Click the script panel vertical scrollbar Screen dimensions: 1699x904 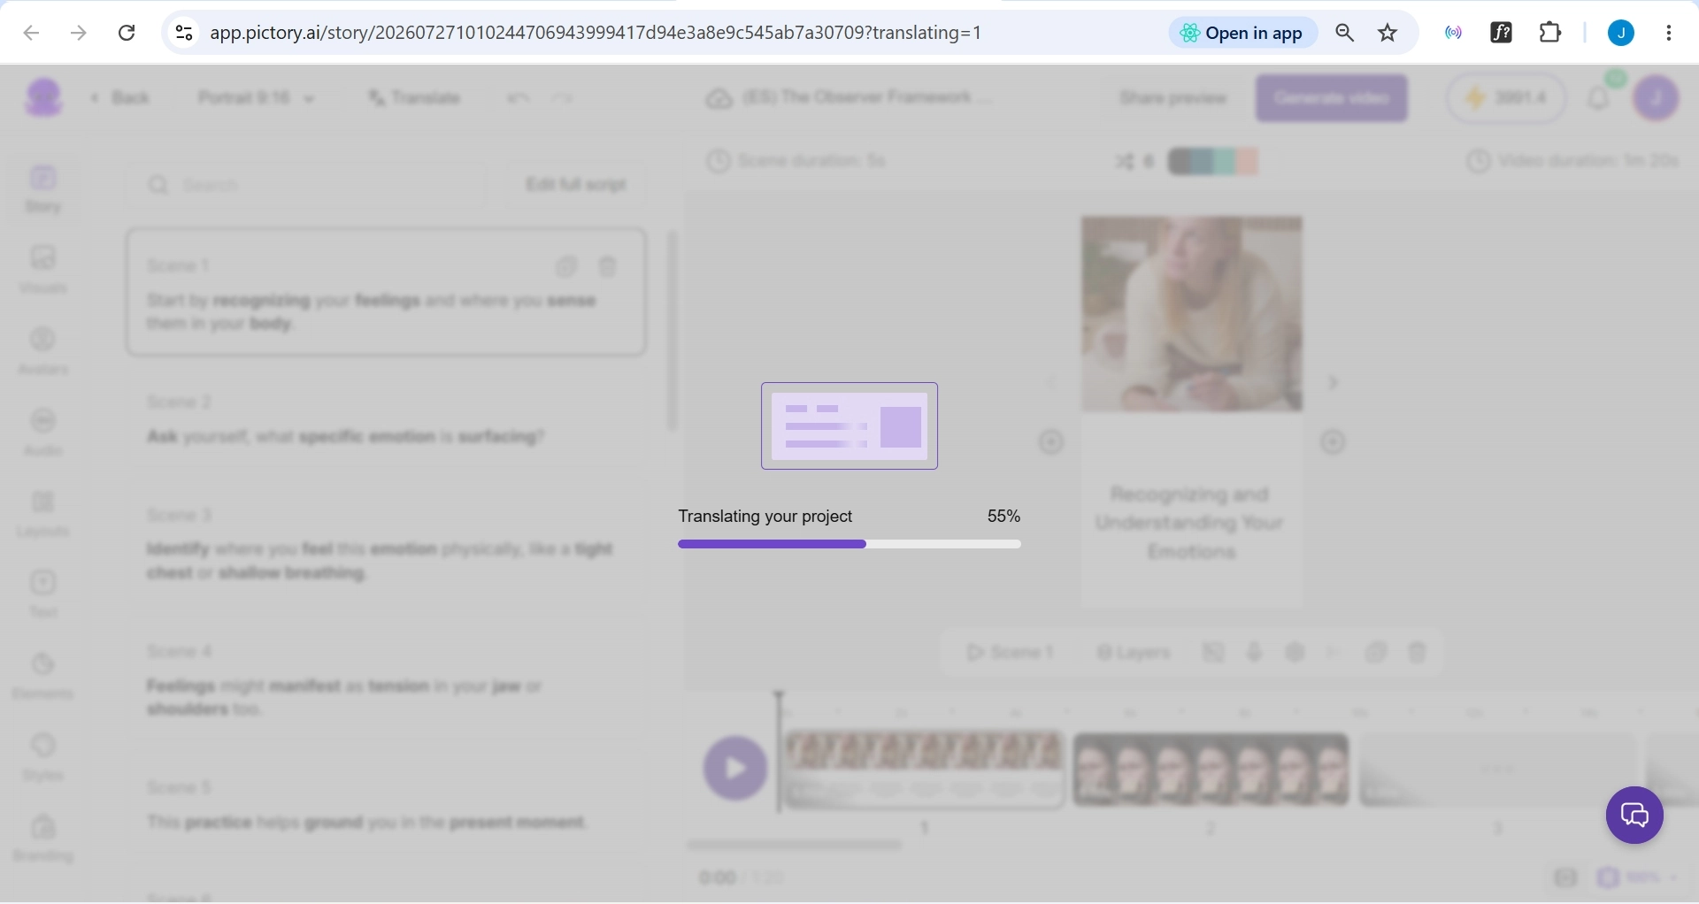click(x=673, y=330)
